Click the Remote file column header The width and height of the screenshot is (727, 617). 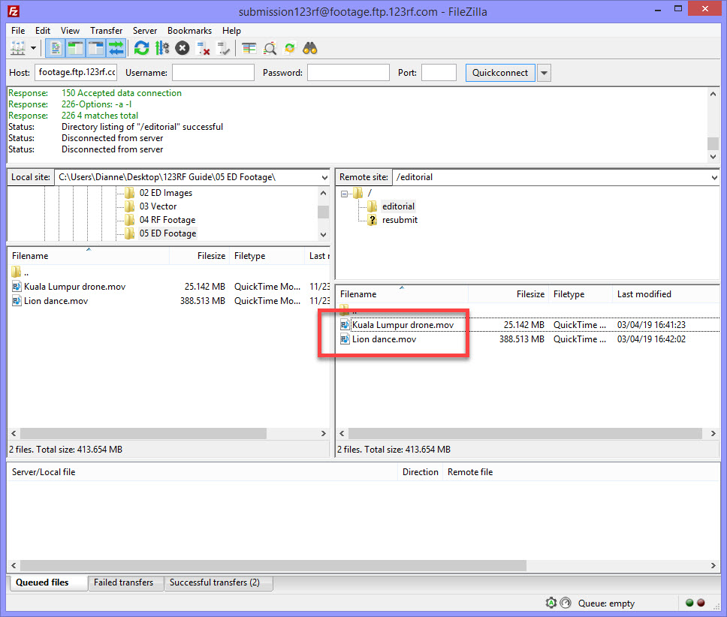469,471
